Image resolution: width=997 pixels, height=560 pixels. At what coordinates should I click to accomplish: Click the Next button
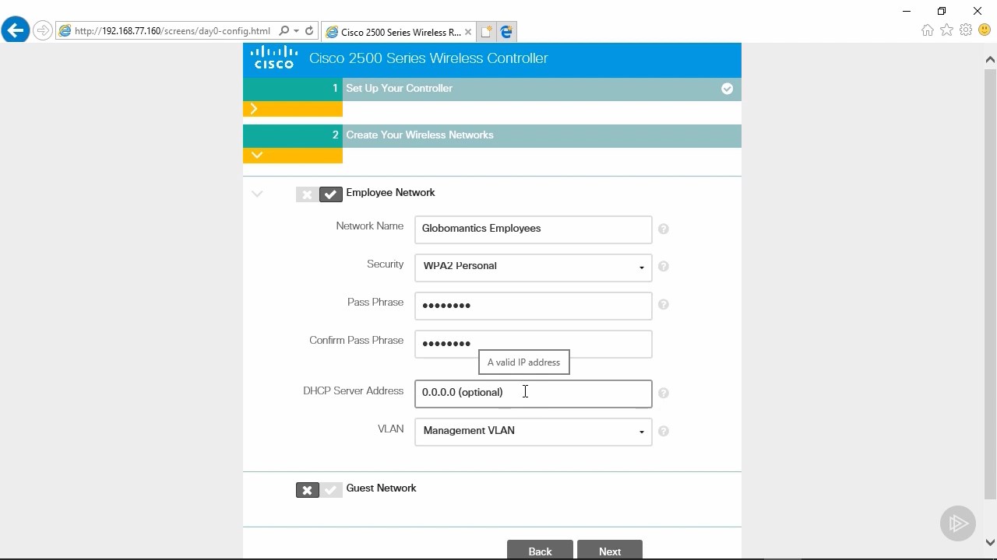pos(610,550)
